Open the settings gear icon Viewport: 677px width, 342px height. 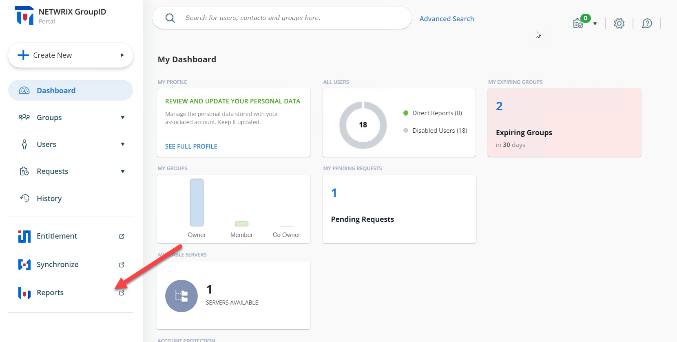coord(619,24)
